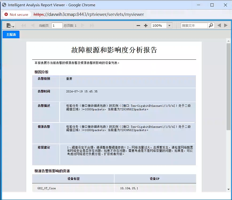Click the 告警描述 row label
Image resolution: width=232 pixels, height=200 pixels.
click(44, 106)
